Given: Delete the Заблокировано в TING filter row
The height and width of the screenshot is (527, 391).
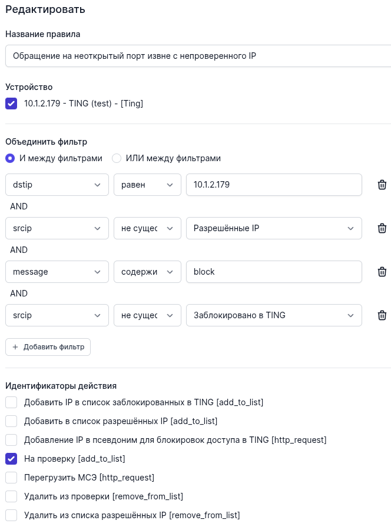Looking at the screenshot, I should click(x=382, y=315).
